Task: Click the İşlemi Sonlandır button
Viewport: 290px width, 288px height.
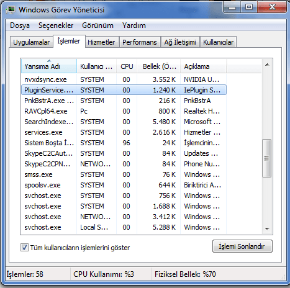Action: click(242, 246)
